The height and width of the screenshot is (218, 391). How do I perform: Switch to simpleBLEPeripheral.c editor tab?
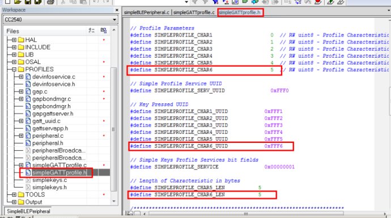(x=146, y=12)
